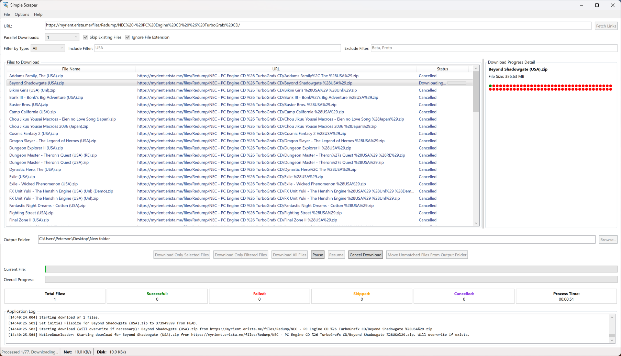Click the Fetch Links button
This screenshot has height=356, width=621.
[606, 26]
